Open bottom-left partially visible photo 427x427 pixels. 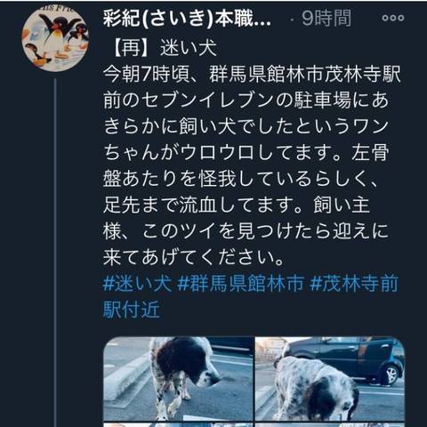click(x=178, y=425)
